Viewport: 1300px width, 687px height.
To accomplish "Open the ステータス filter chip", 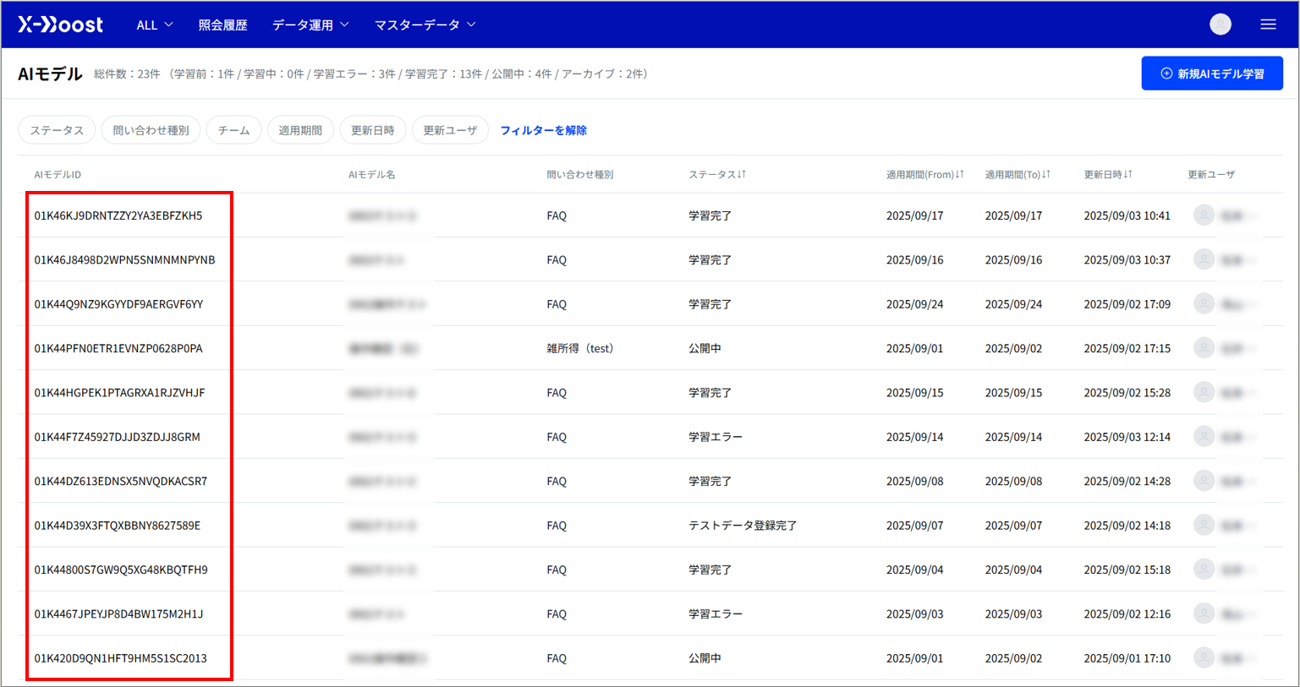I will [57, 130].
